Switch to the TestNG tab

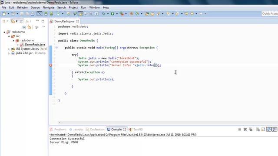pyautogui.click(x=136, y=130)
